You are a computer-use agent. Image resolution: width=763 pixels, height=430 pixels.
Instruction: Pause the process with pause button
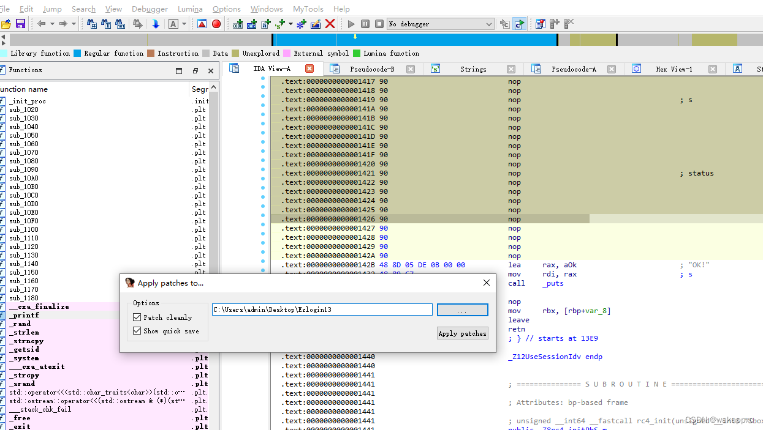click(x=365, y=24)
